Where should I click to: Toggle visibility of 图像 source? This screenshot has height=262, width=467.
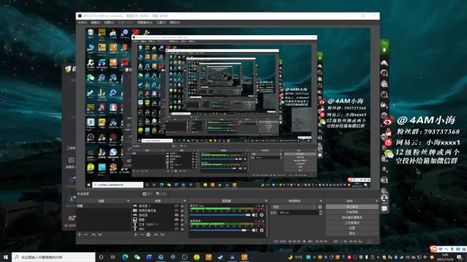point(177,219)
